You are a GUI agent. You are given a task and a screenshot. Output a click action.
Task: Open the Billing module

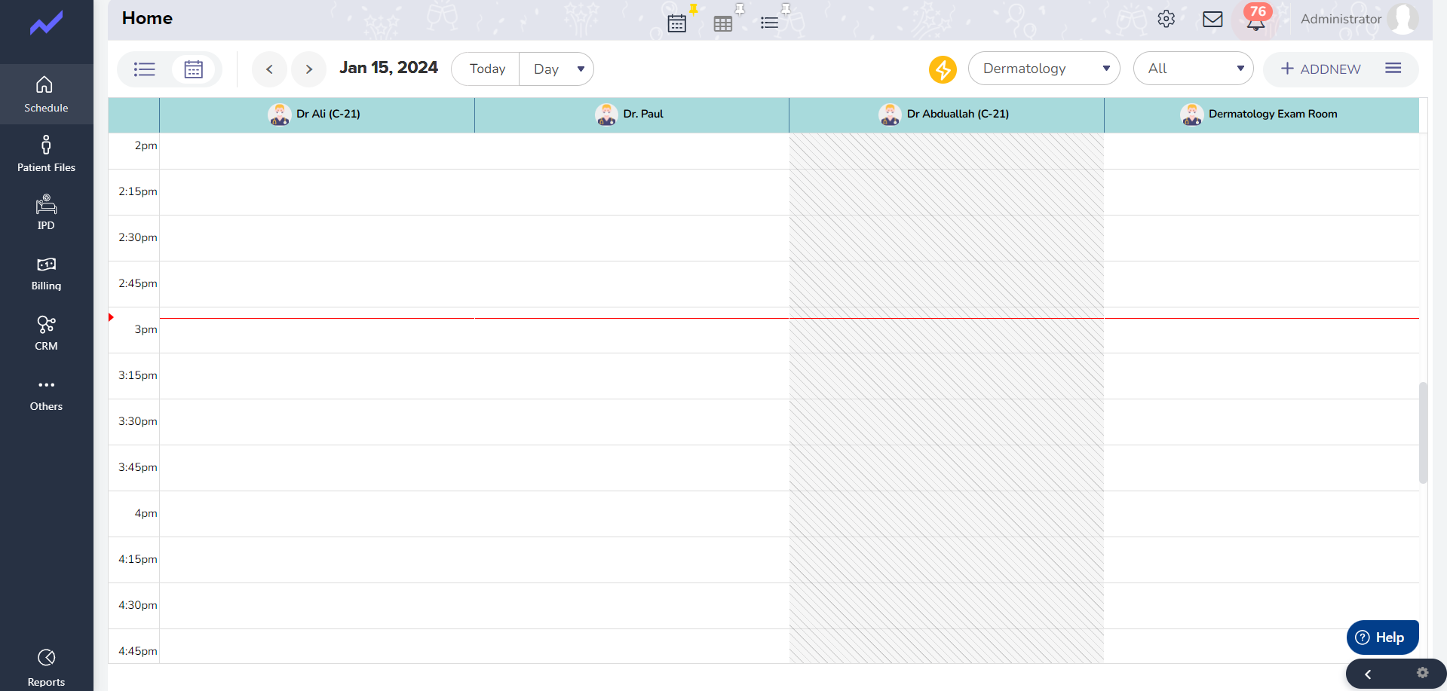46,274
